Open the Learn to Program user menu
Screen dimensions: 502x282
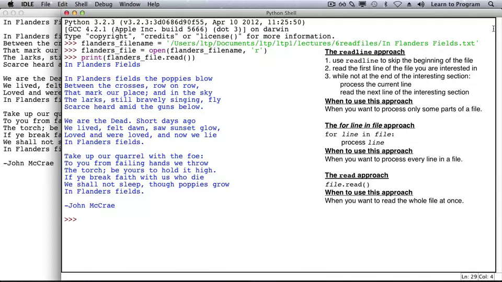[x=455, y=4]
